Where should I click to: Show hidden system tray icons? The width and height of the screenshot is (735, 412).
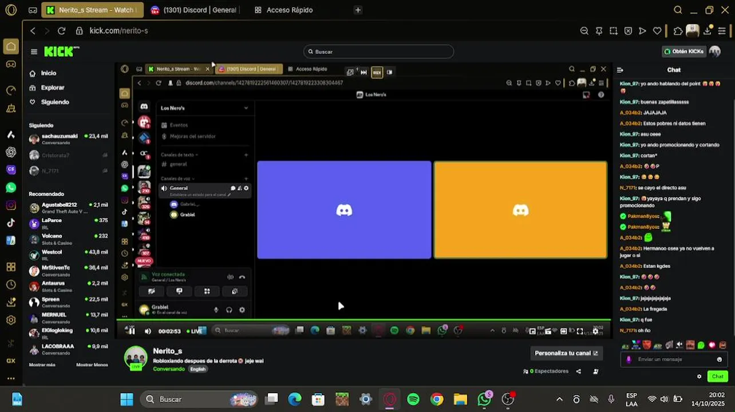(x=560, y=399)
